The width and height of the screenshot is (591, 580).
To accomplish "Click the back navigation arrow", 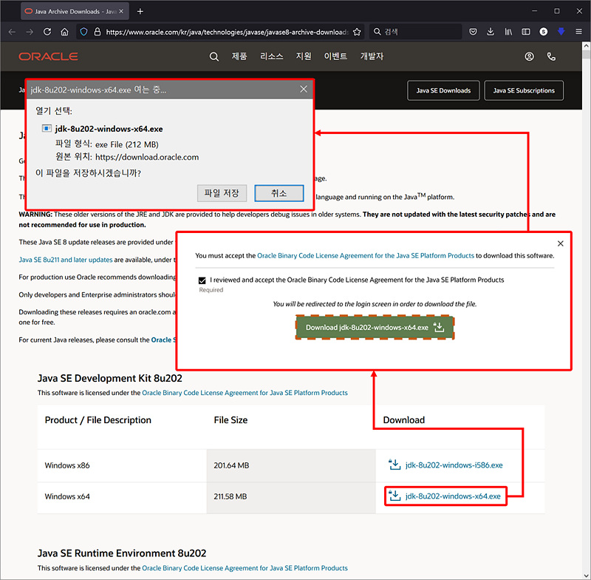I will coord(12,32).
